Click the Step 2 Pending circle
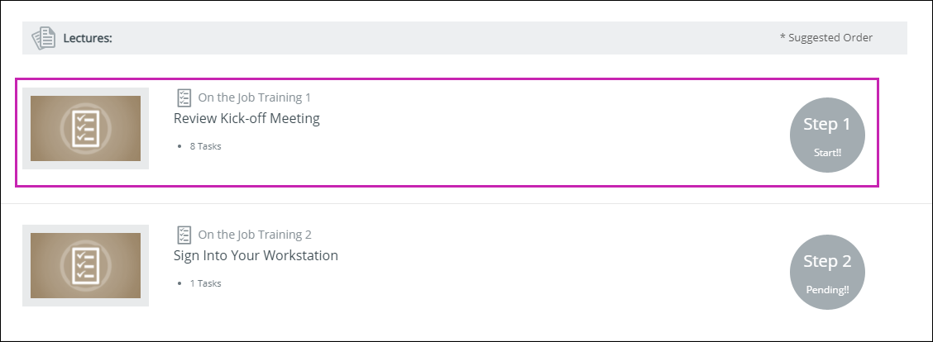Viewport: 933px width, 342px height. coord(827,273)
